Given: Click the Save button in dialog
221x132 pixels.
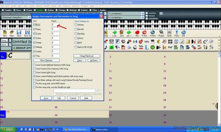Looking at the screenshot, I should point(46,98).
